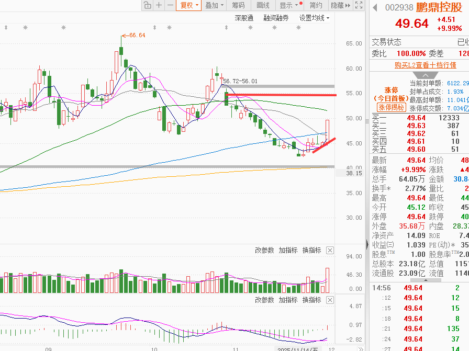Click the asterisk event marker below 融资融券
Screen dimensions: 469x351
pyautogui.click(x=275, y=28)
